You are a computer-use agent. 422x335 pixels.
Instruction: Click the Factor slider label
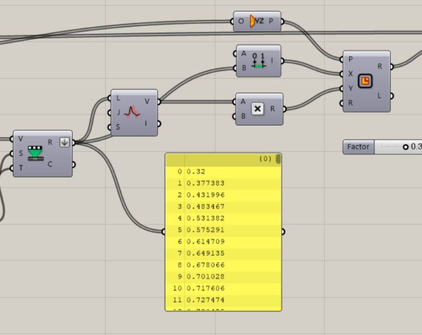358,147
